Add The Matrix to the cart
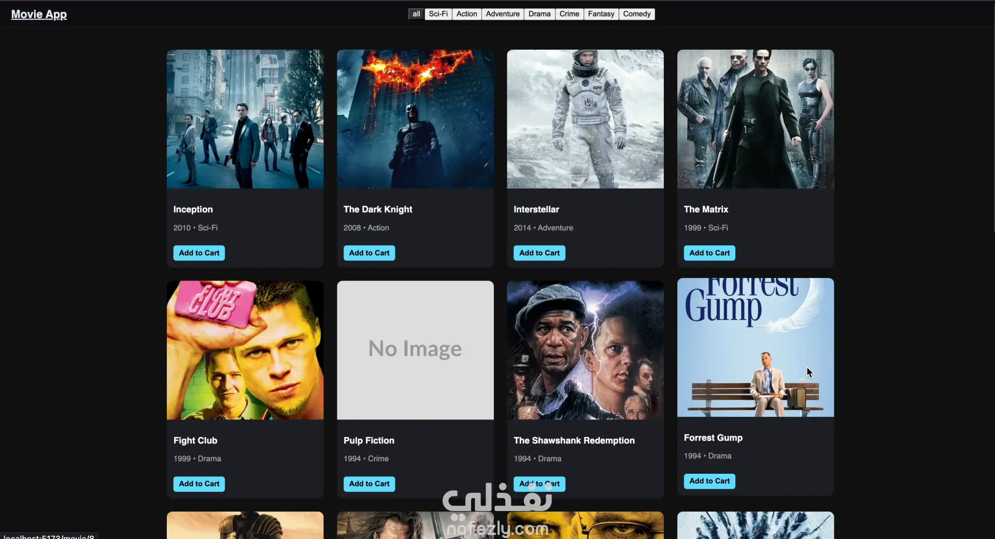 pos(709,253)
